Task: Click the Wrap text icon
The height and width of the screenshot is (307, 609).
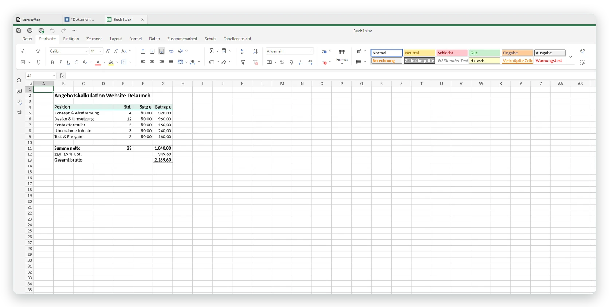Action: coord(171,51)
